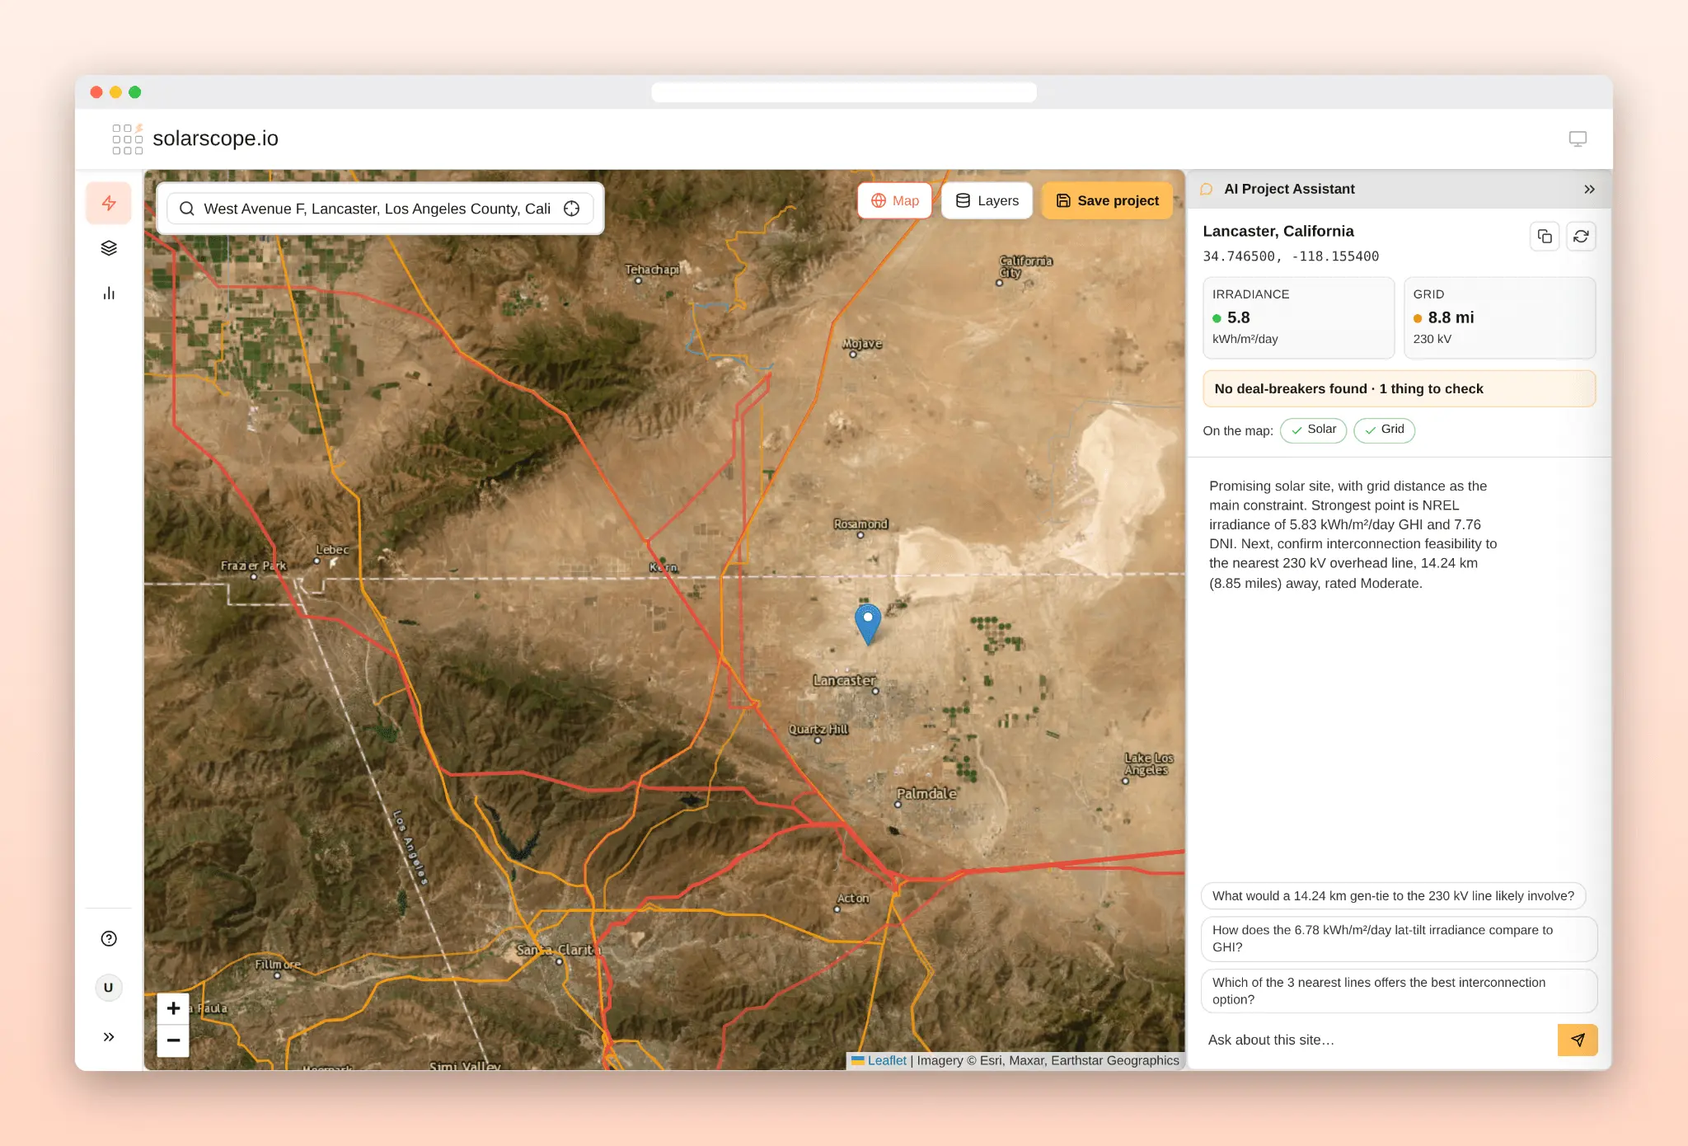The height and width of the screenshot is (1146, 1688).
Task: Open the layers stack sidebar icon
Action: 109,248
